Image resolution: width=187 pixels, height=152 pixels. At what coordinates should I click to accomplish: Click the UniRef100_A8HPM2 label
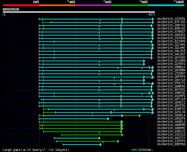(x=171, y=128)
